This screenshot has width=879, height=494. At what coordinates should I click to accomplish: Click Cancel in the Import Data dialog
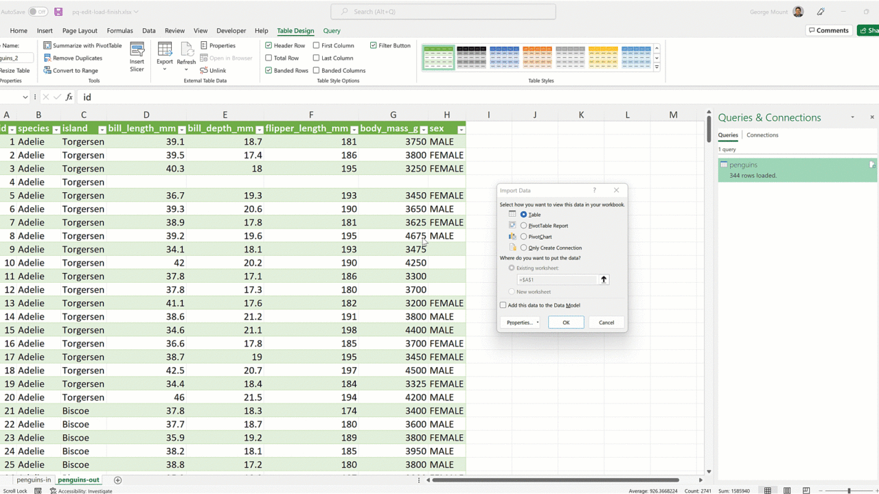click(606, 322)
